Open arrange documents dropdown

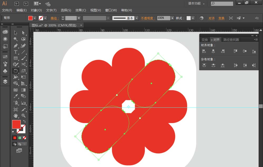click(x=37, y=3)
